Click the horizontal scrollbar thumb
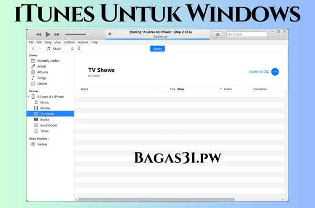 pyautogui.click(x=156, y=200)
